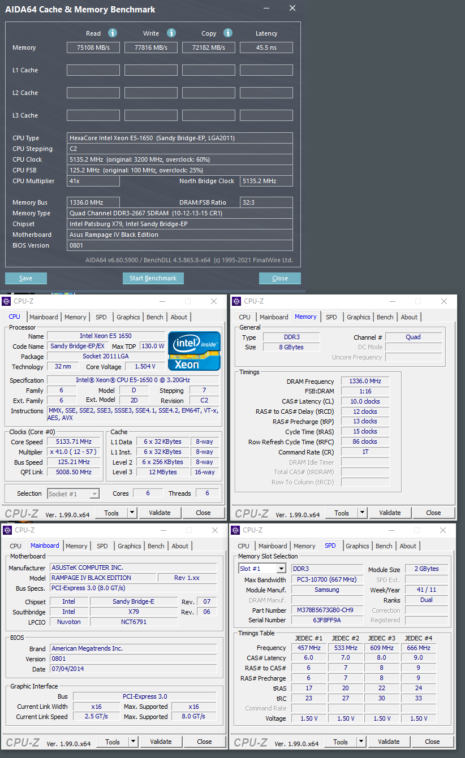Switch to CPU tab in the Memory-tab window
Screen dimensions: 465x758
pyautogui.click(x=244, y=317)
